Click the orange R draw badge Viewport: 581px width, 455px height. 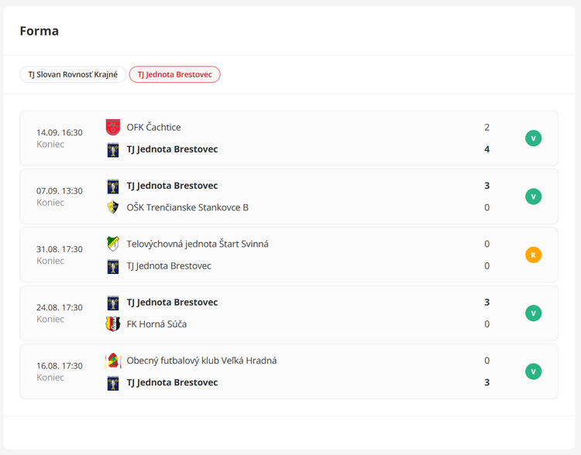(533, 255)
